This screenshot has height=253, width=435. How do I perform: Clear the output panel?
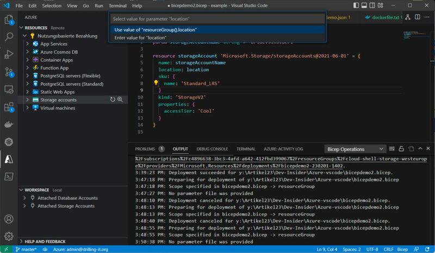click(391, 149)
